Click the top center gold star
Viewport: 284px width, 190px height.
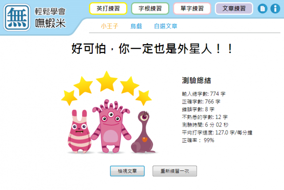point(106,81)
